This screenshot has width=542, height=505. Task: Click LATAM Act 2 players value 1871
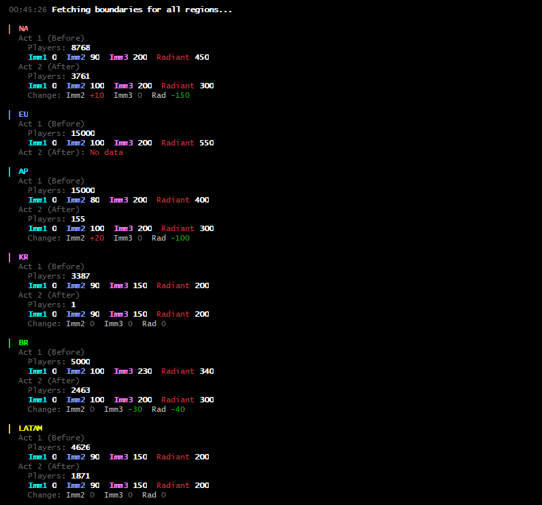click(x=80, y=476)
